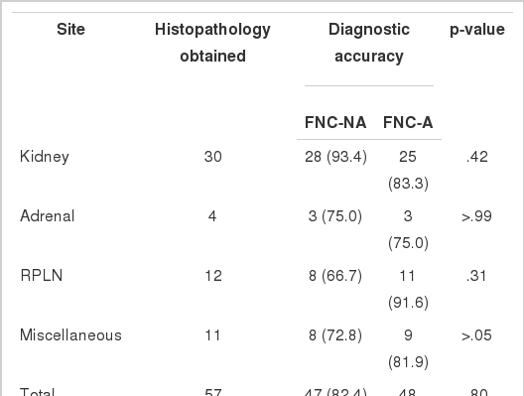Select the Kidney p-value .42
This screenshot has height=396, width=524.
477,157
